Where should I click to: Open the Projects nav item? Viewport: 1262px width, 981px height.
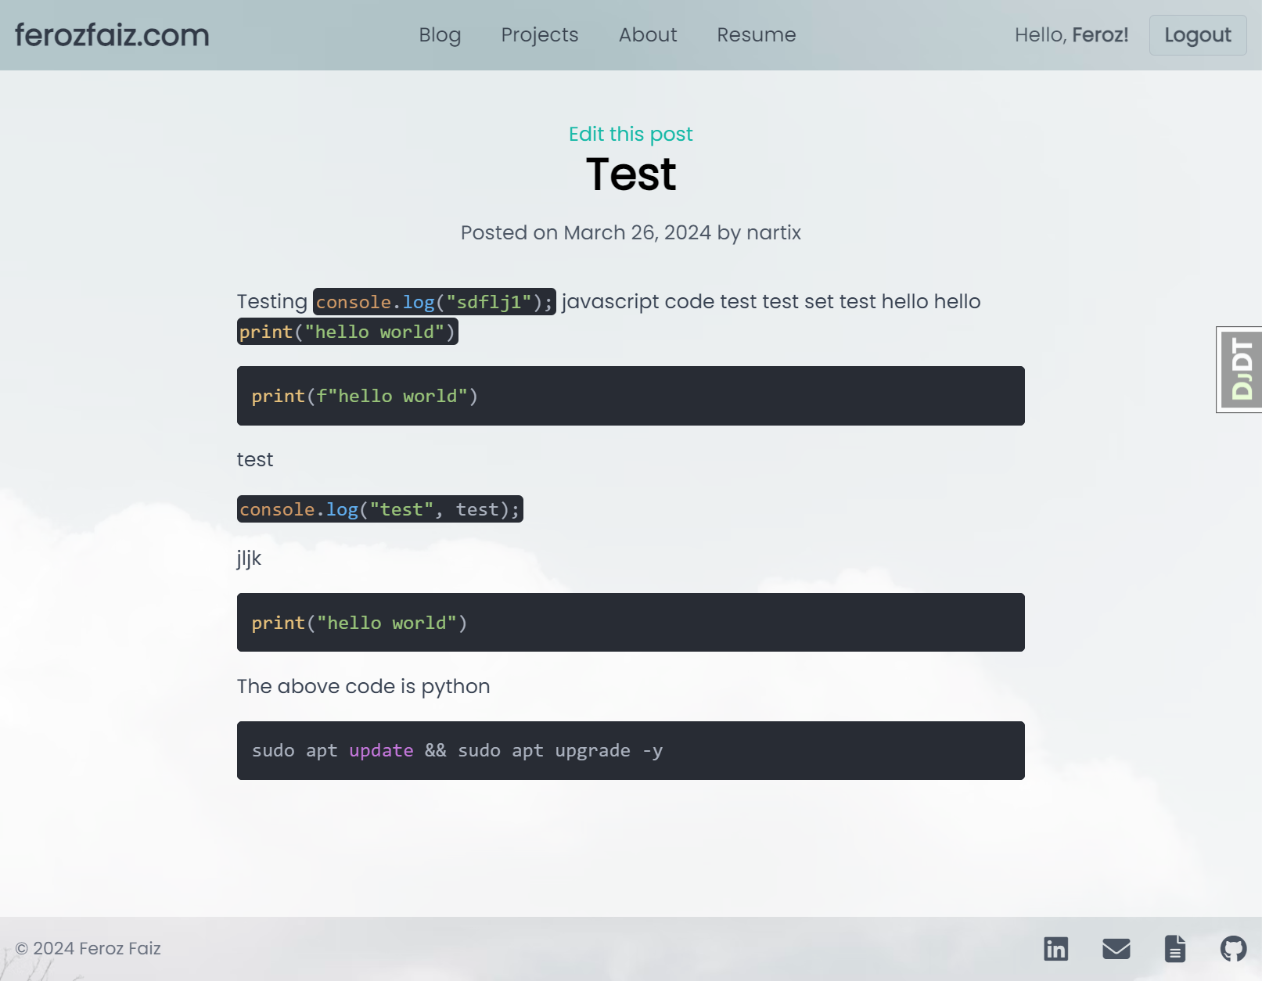point(540,35)
